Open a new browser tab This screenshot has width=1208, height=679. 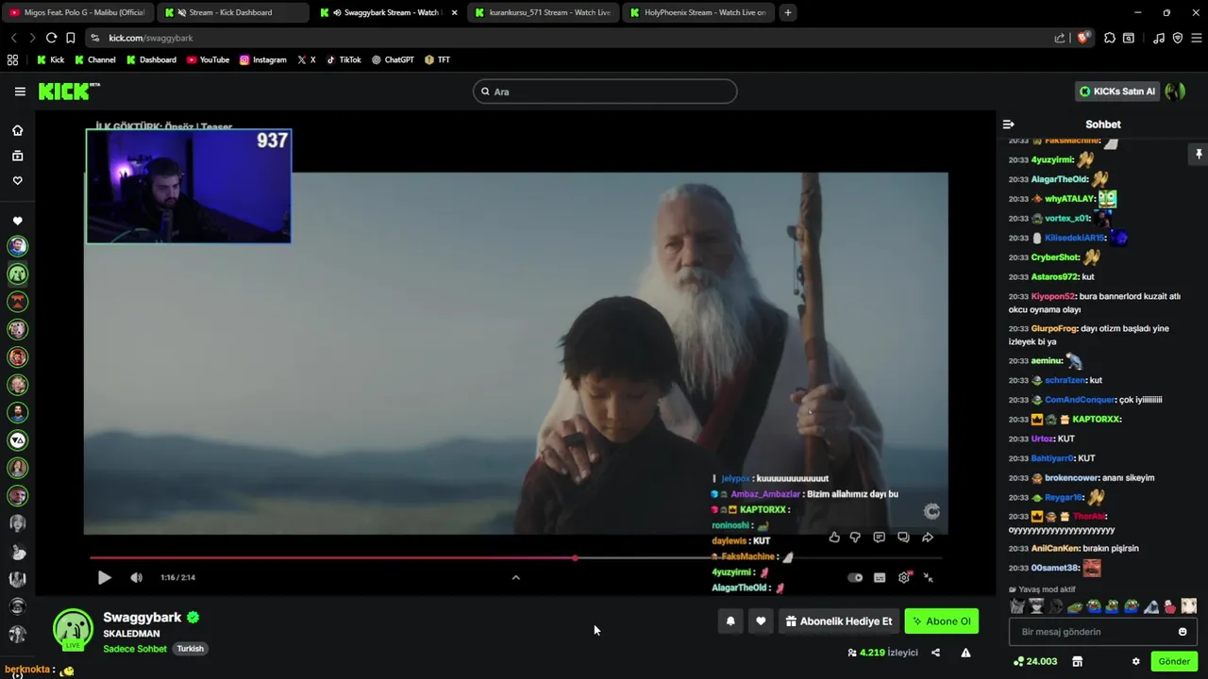pyautogui.click(x=788, y=12)
